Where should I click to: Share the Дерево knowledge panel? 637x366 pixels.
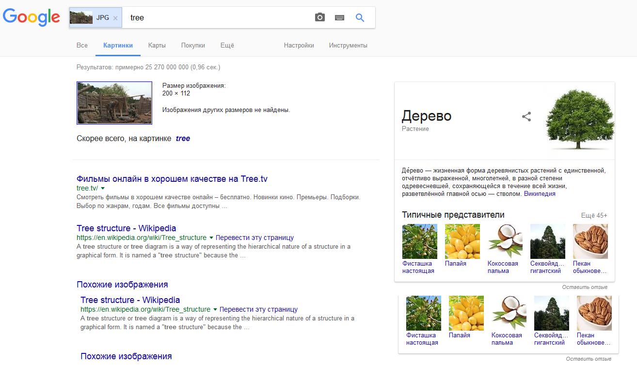click(x=526, y=116)
